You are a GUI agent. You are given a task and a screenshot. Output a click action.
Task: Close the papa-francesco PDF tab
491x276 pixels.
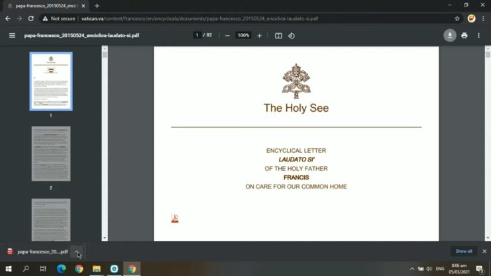coord(83,6)
